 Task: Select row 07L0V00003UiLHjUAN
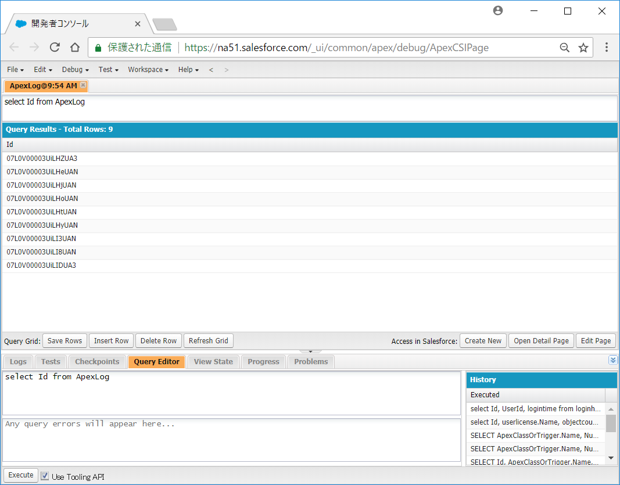pyautogui.click(x=310, y=185)
